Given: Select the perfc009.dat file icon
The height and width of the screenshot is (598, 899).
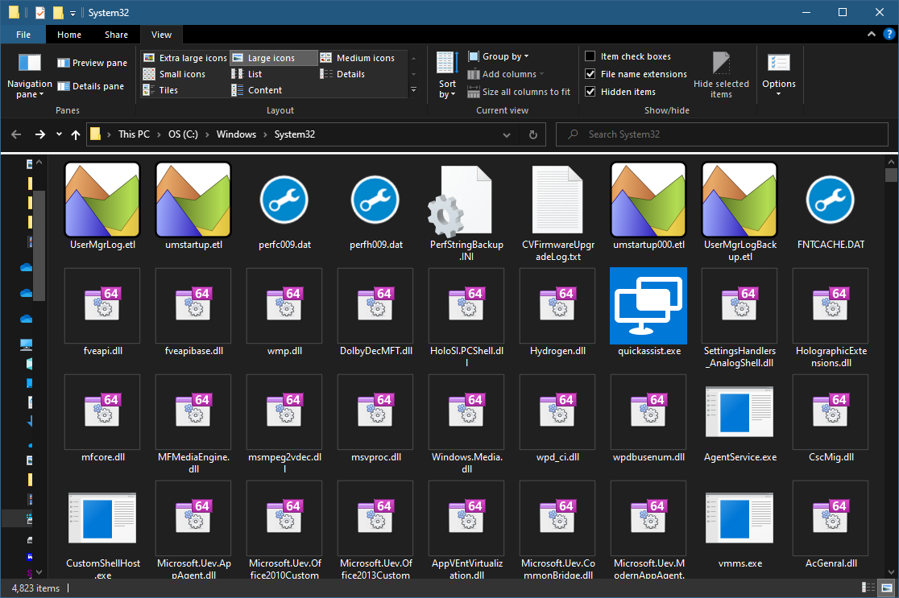Looking at the screenshot, I should click(284, 200).
